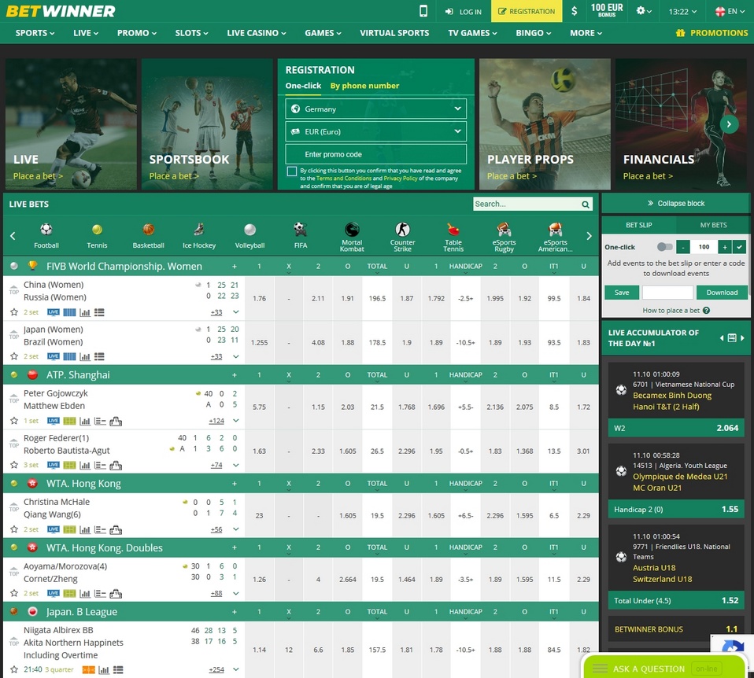Expand markets chevron for Niigata Albirex BB
754x678 pixels.
(x=236, y=669)
